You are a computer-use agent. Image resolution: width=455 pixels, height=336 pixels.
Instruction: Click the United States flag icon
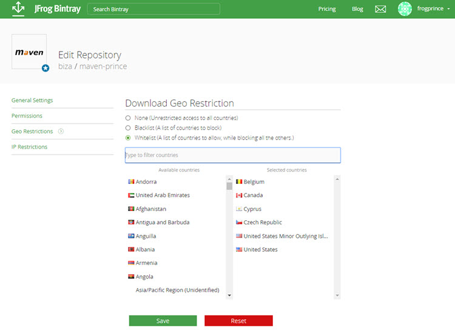[239, 249]
